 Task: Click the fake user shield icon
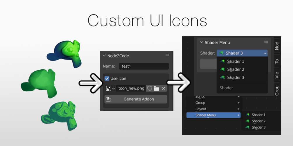point(150,88)
